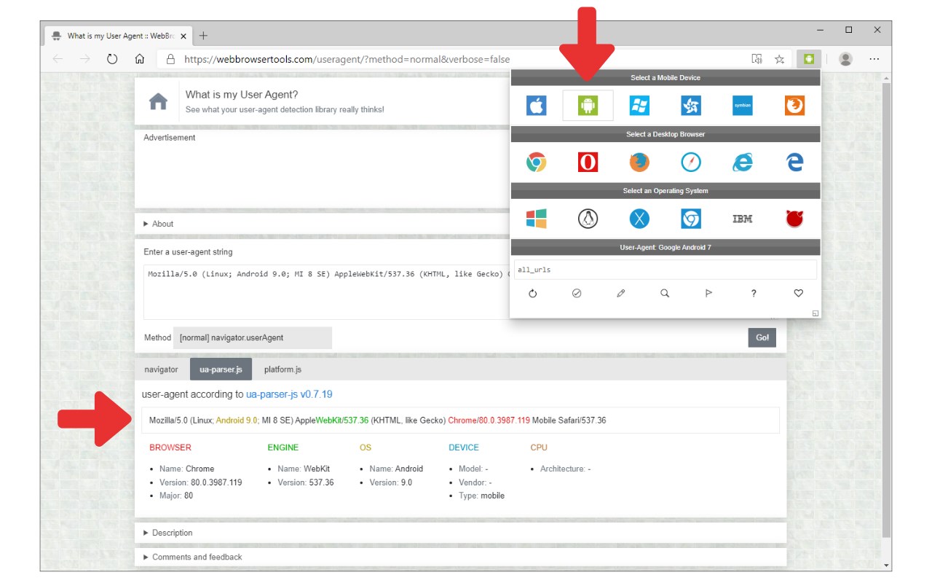Select the IBM operating system
This screenshot has height=583, width=932.
743,219
